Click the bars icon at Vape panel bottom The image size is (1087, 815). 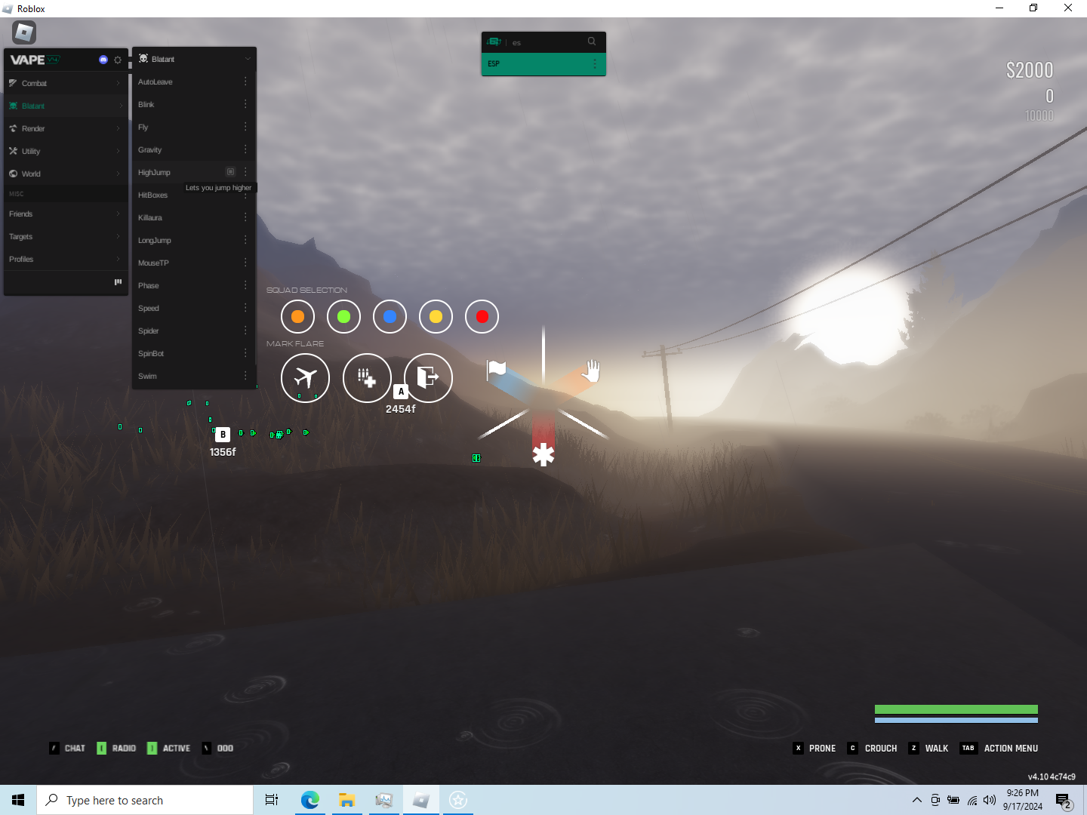coord(118,282)
